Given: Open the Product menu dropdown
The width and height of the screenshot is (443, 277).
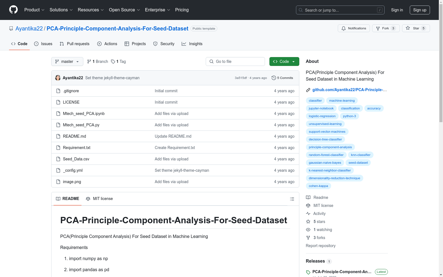Looking at the screenshot, I should [x=34, y=10].
